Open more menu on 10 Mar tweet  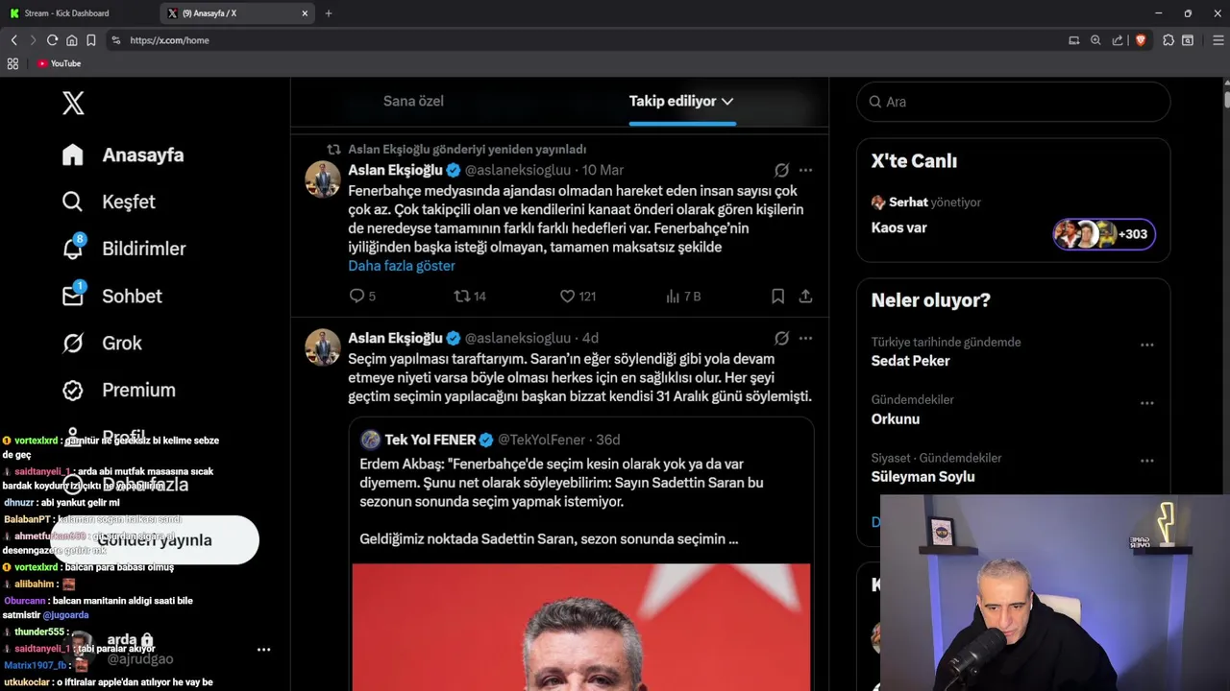[805, 170]
